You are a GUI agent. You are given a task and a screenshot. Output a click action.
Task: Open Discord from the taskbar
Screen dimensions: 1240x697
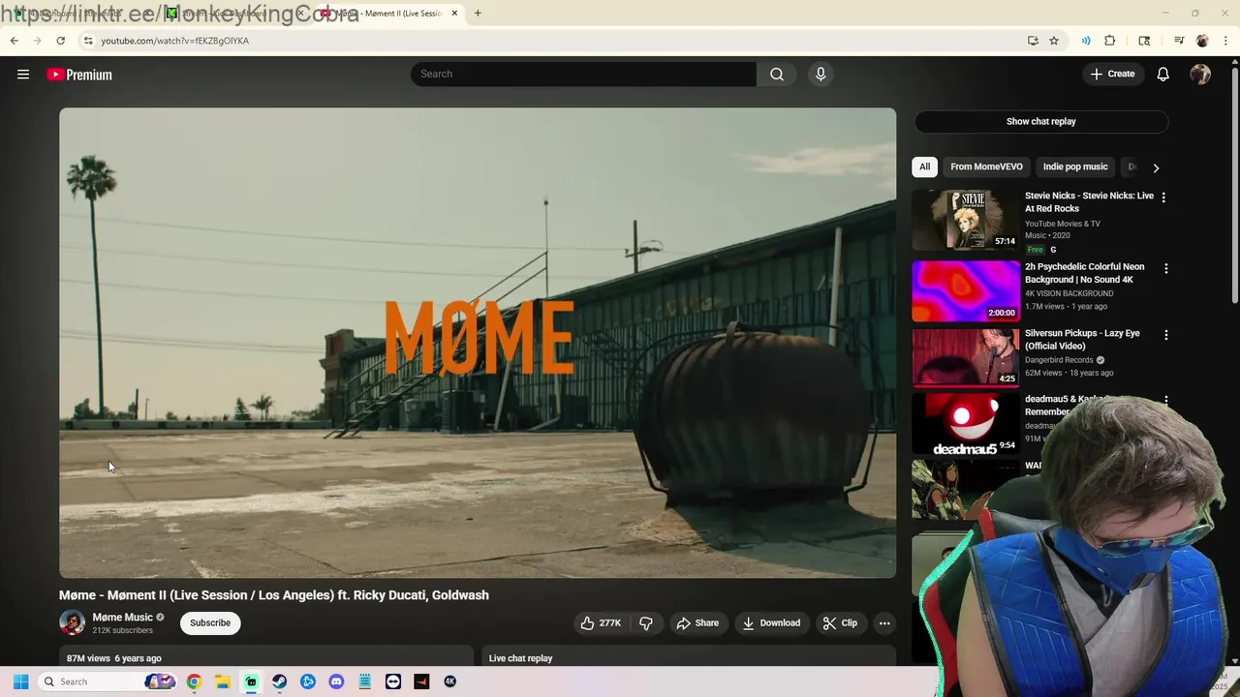click(336, 682)
